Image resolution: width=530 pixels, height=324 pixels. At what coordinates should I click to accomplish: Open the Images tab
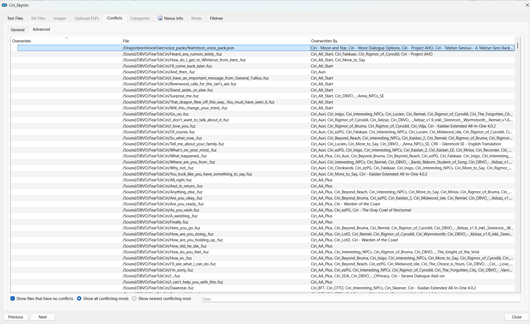[x=60, y=18]
